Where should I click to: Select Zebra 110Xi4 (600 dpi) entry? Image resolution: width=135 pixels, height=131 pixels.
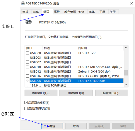point(94,71)
